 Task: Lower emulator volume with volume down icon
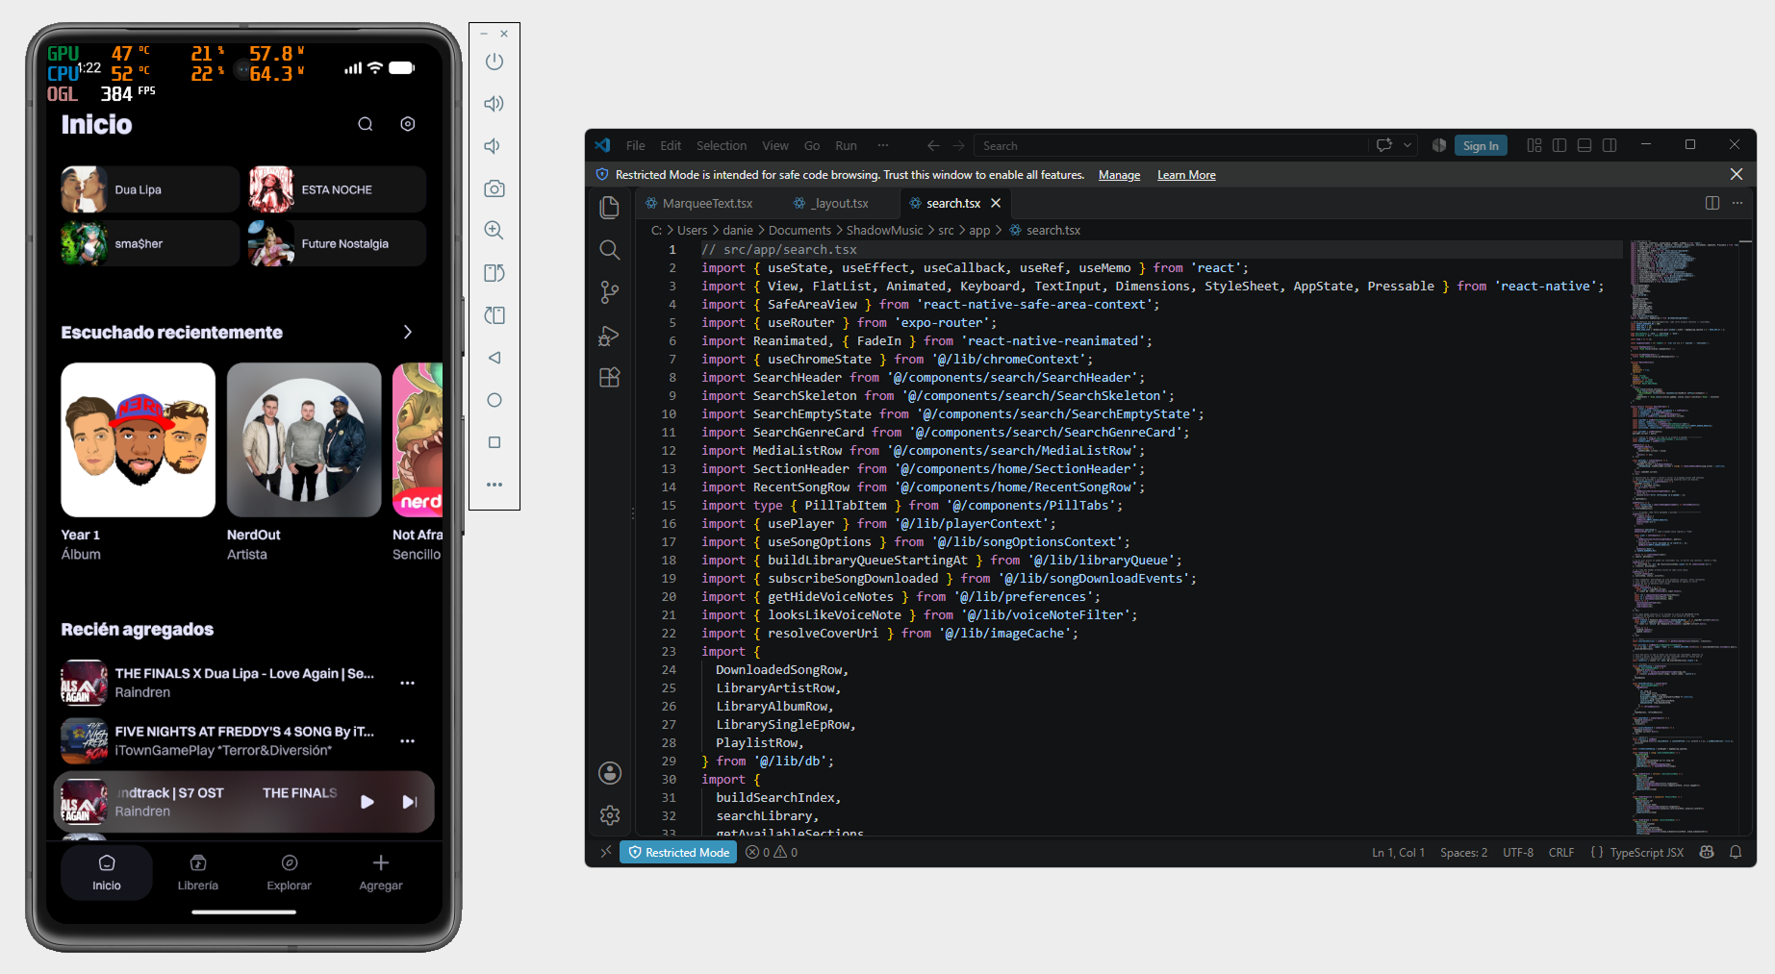(493, 146)
